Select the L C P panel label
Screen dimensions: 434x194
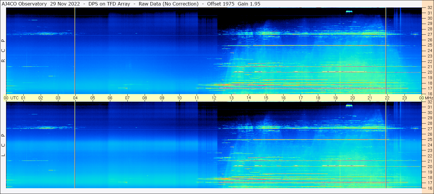coord(3,145)
